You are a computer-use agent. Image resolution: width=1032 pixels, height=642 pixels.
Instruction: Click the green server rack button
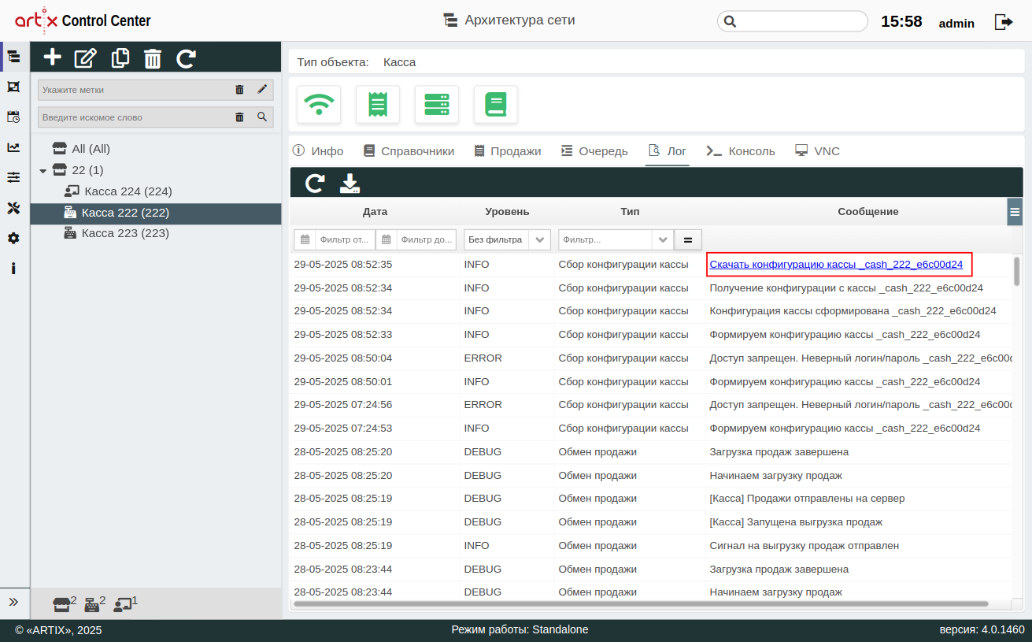tap(437, 105)
